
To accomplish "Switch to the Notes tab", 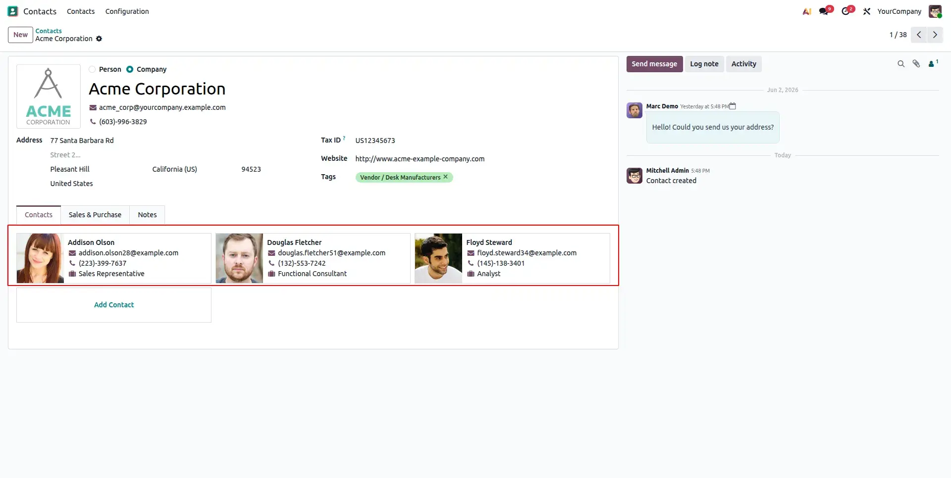I will [147, 215].
